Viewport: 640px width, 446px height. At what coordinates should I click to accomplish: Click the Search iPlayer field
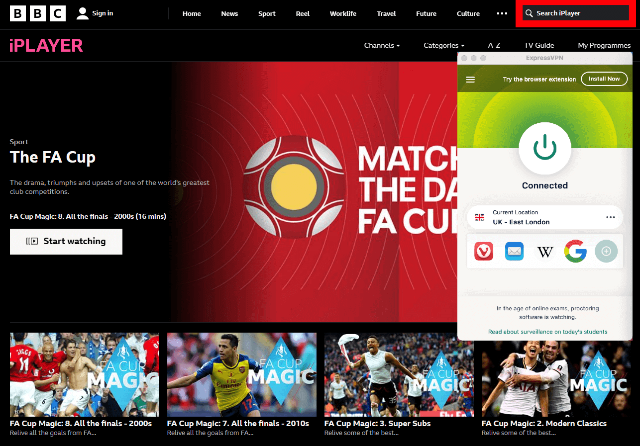point(576,13)
